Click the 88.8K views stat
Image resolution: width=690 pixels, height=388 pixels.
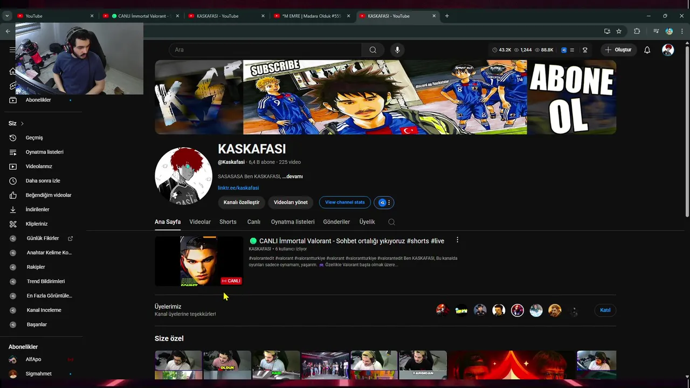click(x=544, y=50)
